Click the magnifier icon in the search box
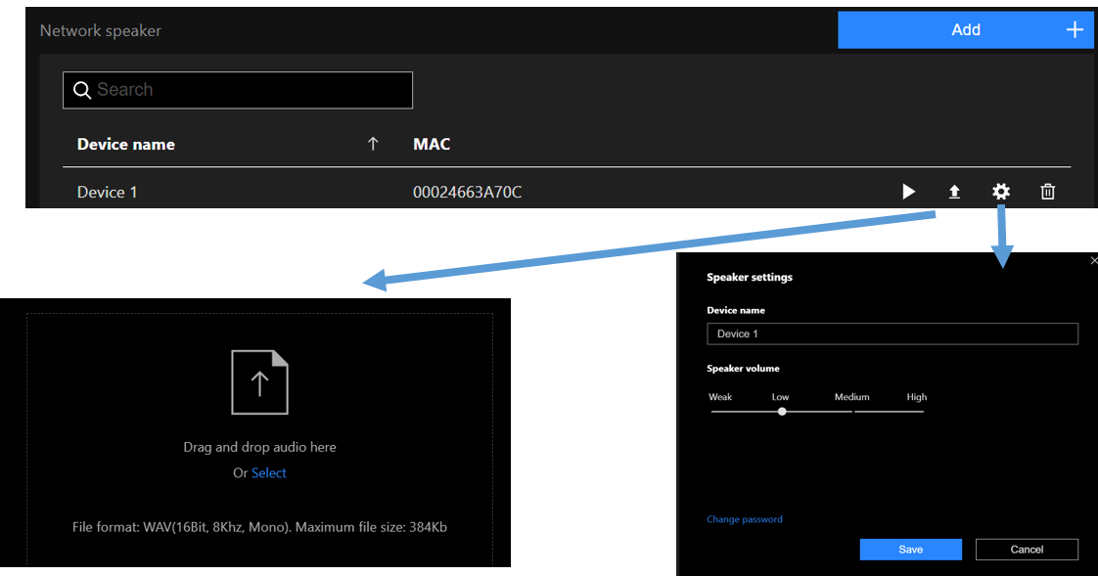 [82, 90]
